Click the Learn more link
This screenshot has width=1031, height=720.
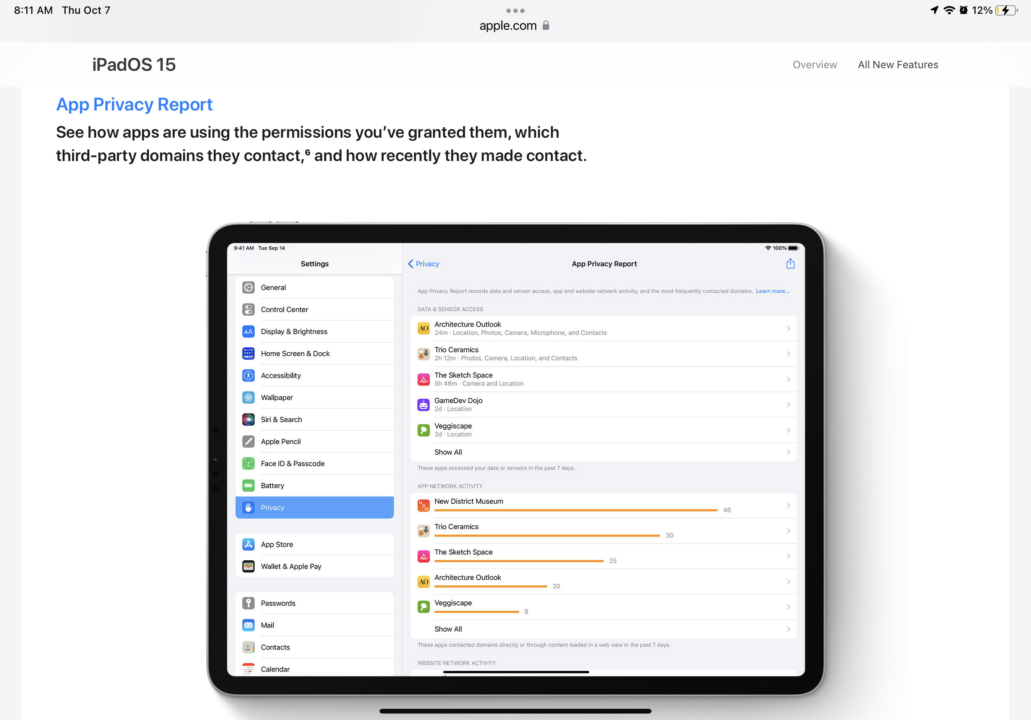[x=772, y=291]
